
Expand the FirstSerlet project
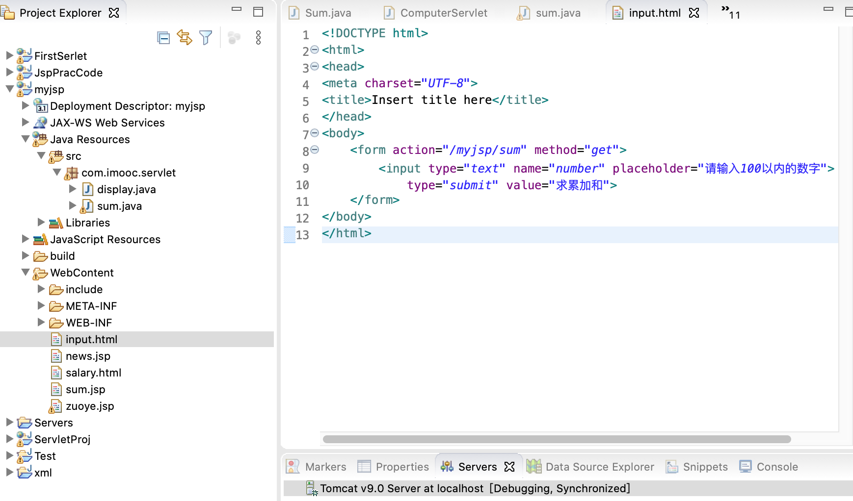9,55
